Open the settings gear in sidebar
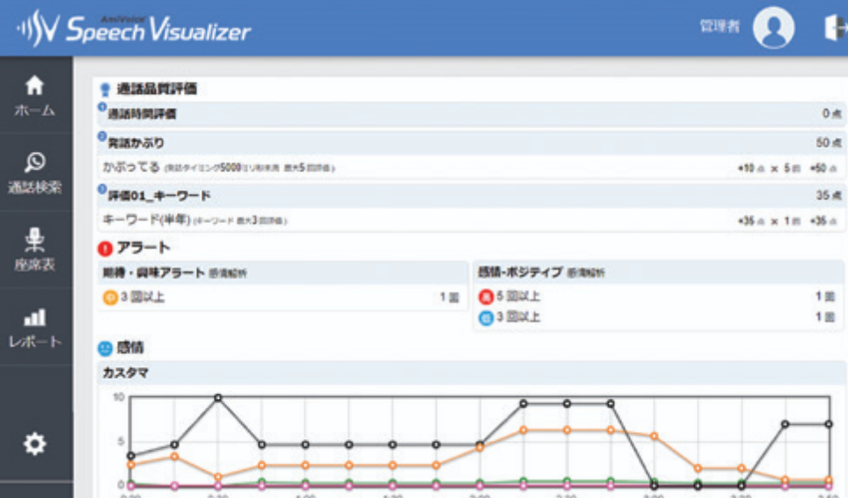Viewport: 848px width, 498px height. [34, 444]
